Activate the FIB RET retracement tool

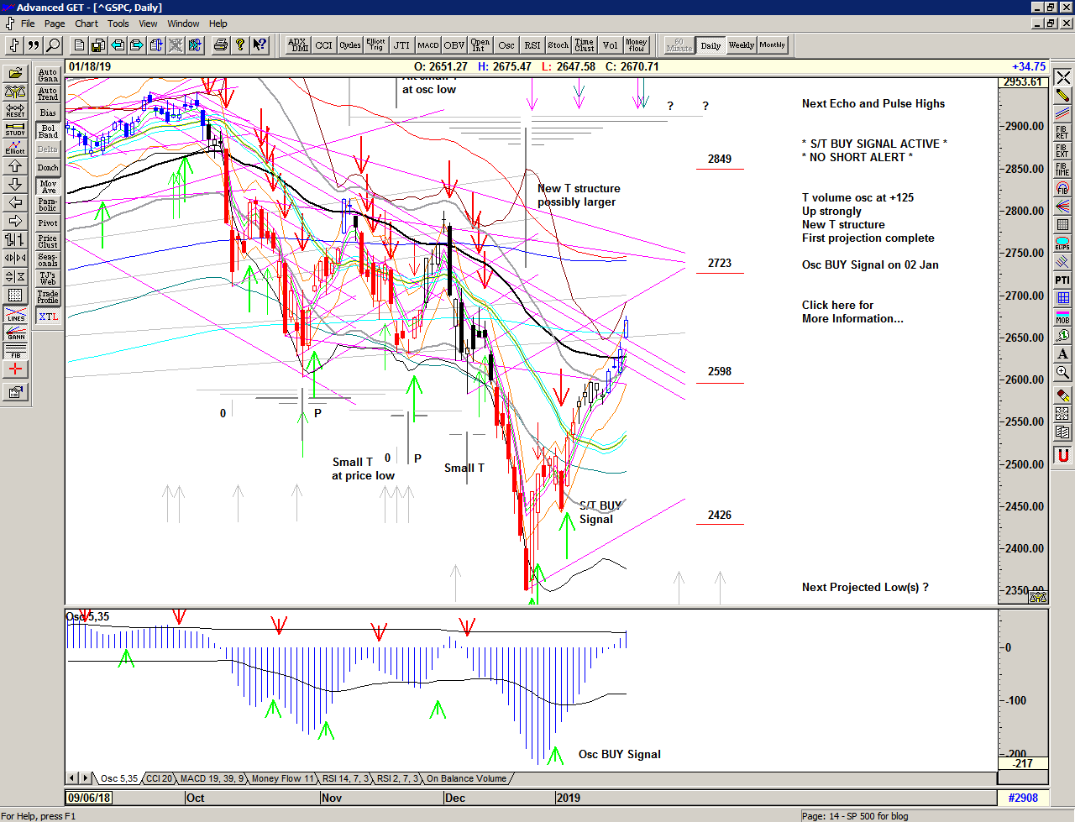click(x=1062, y=133)
